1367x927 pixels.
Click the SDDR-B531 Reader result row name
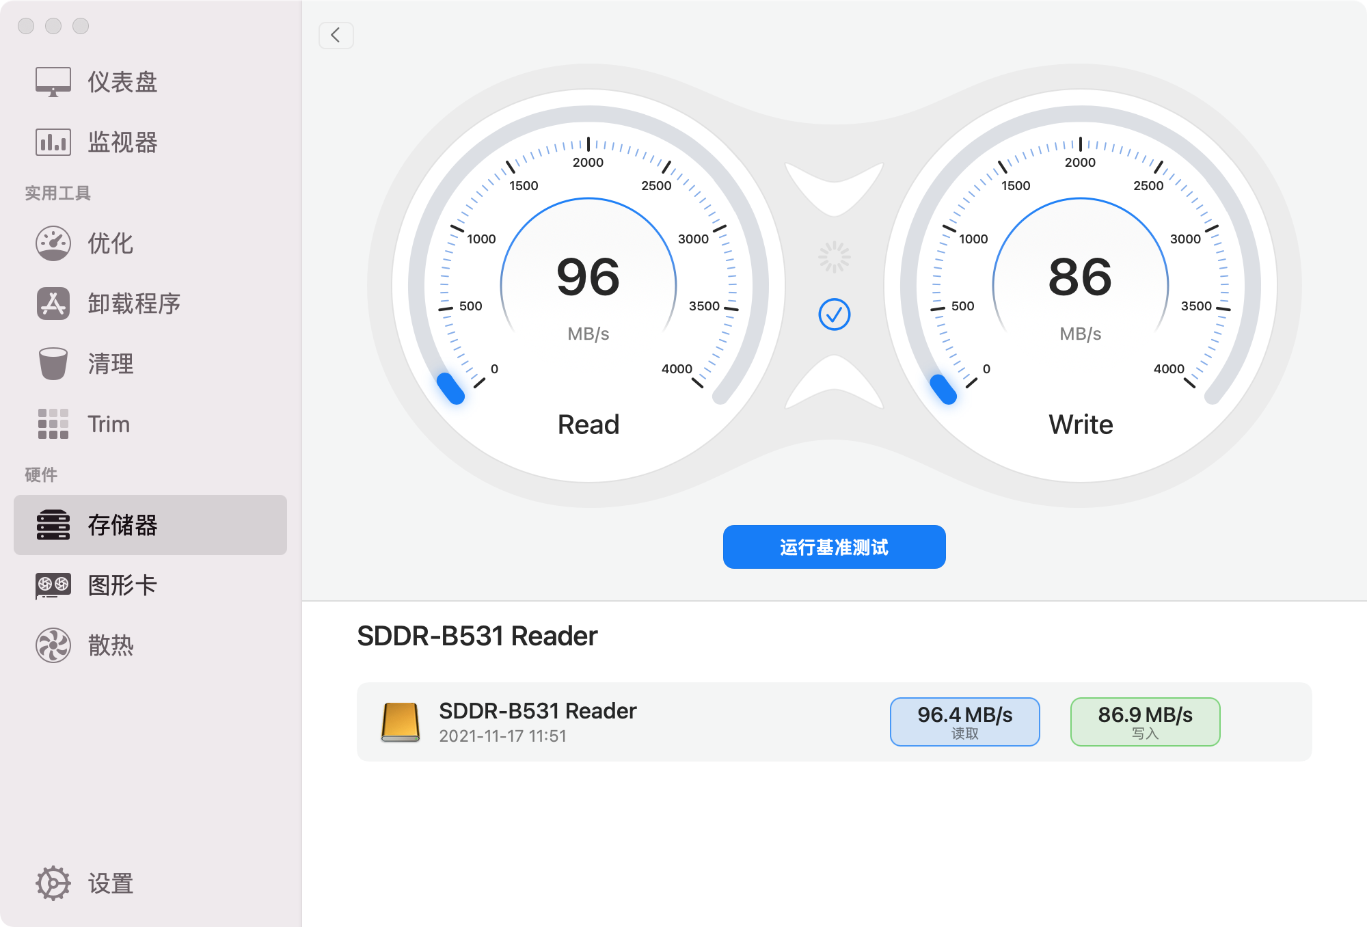pyautogui.click(x=538, y=711)
